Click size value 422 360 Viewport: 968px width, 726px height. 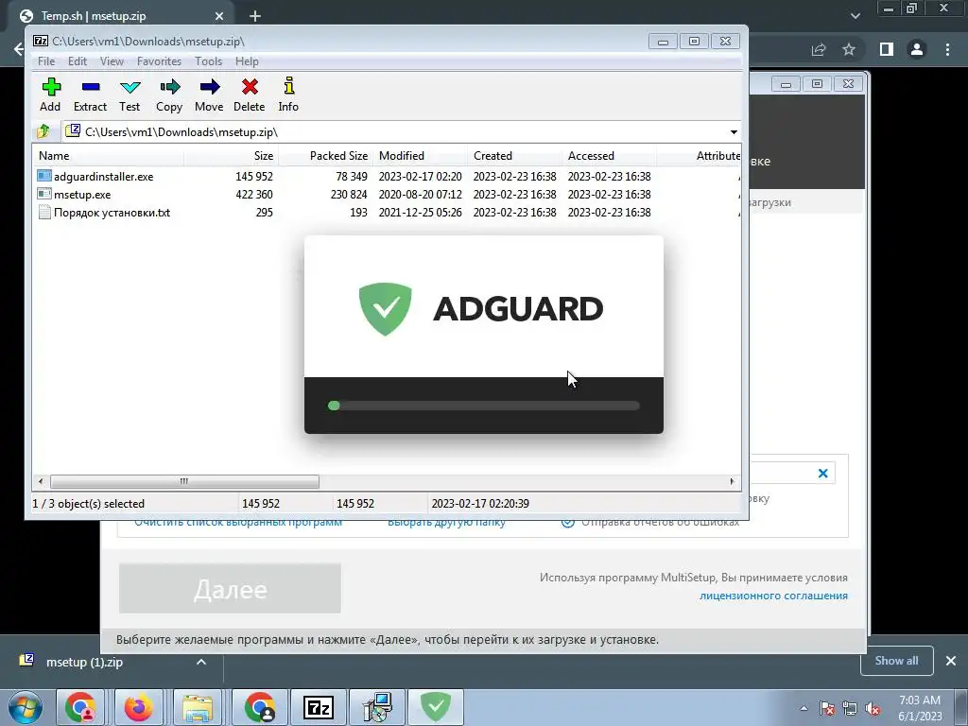pyautogui.click(x=254, y=195)
